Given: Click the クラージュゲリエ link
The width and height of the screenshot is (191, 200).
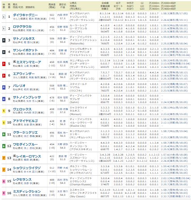Looking at the screenshot, I should 25,132.
